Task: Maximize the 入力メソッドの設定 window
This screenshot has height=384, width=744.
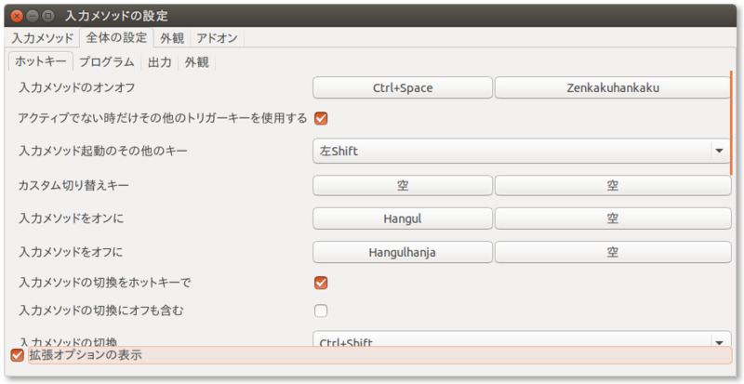Action: [x=47, y=16]
